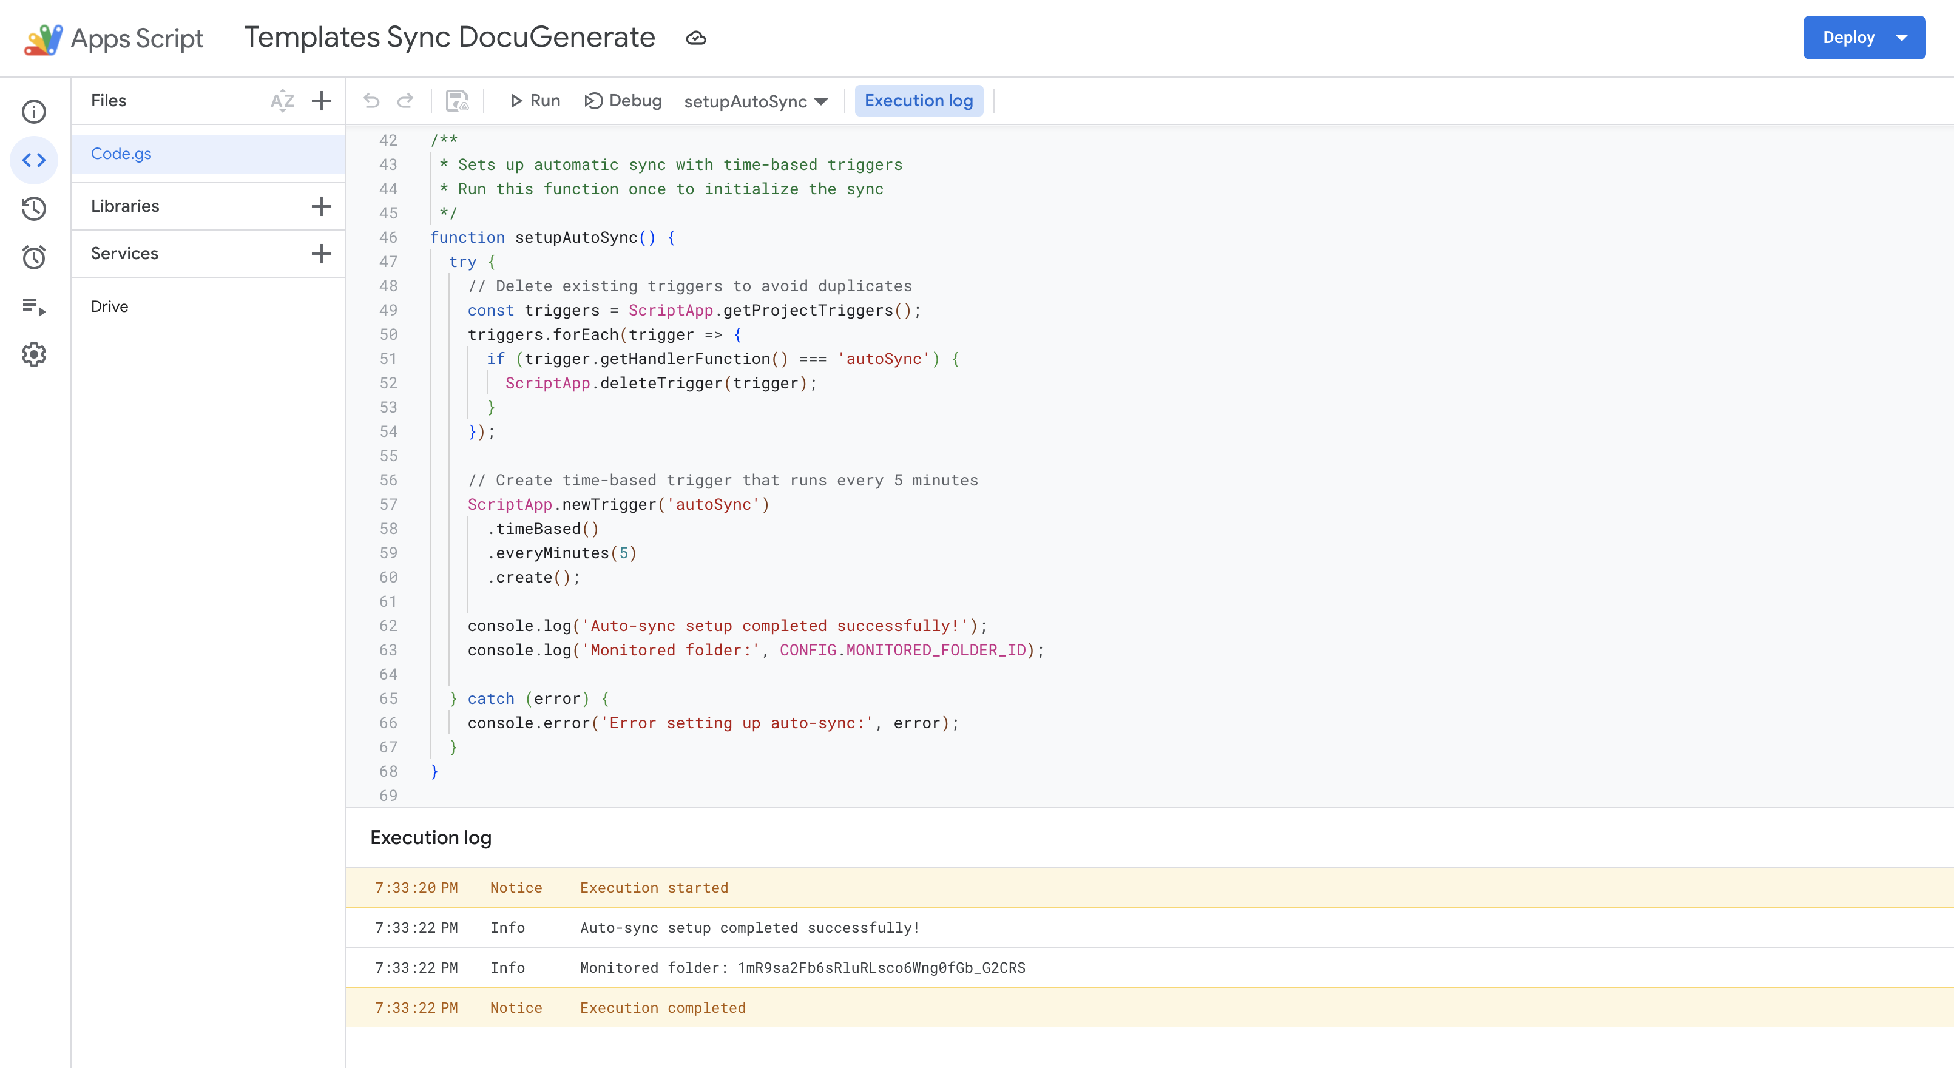The image size is (1954, 1068).
Task: Click the console.error line in catch block
Action: point(713,723)
